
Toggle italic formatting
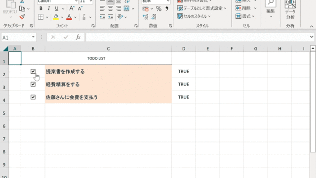click(48, 8)
